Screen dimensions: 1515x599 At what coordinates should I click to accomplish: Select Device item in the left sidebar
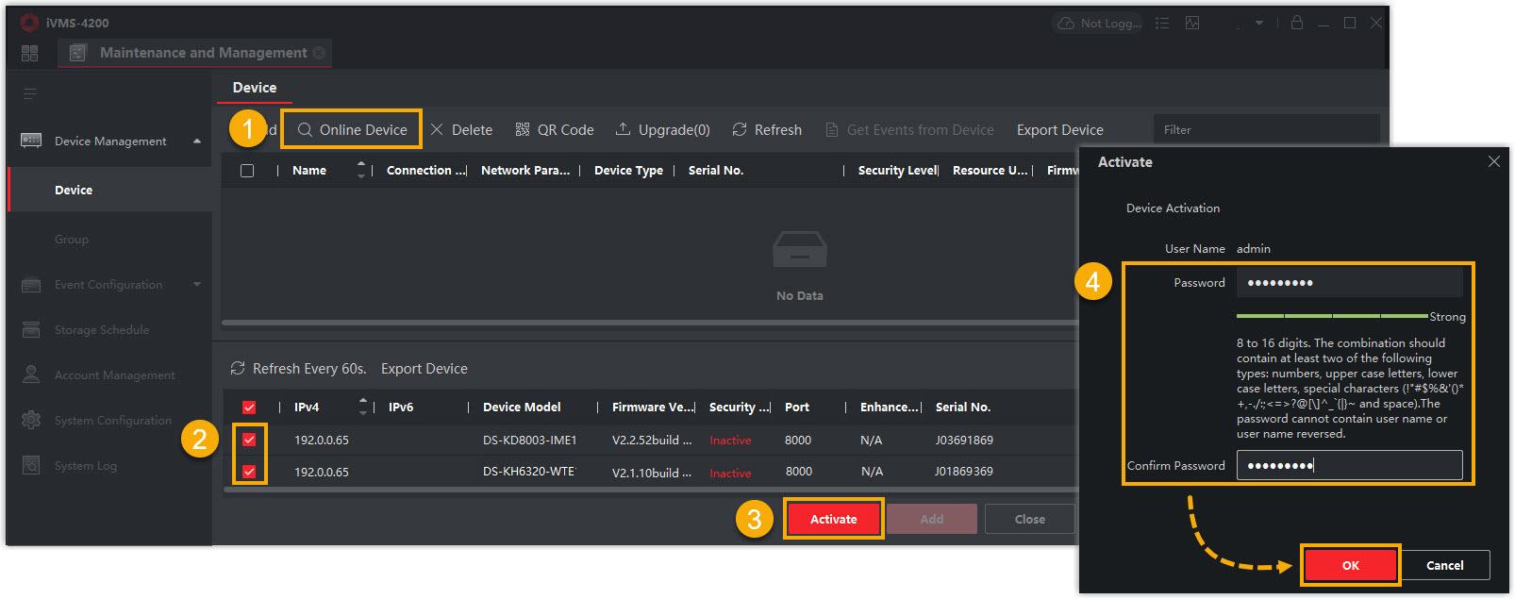(x=74, y=191)
